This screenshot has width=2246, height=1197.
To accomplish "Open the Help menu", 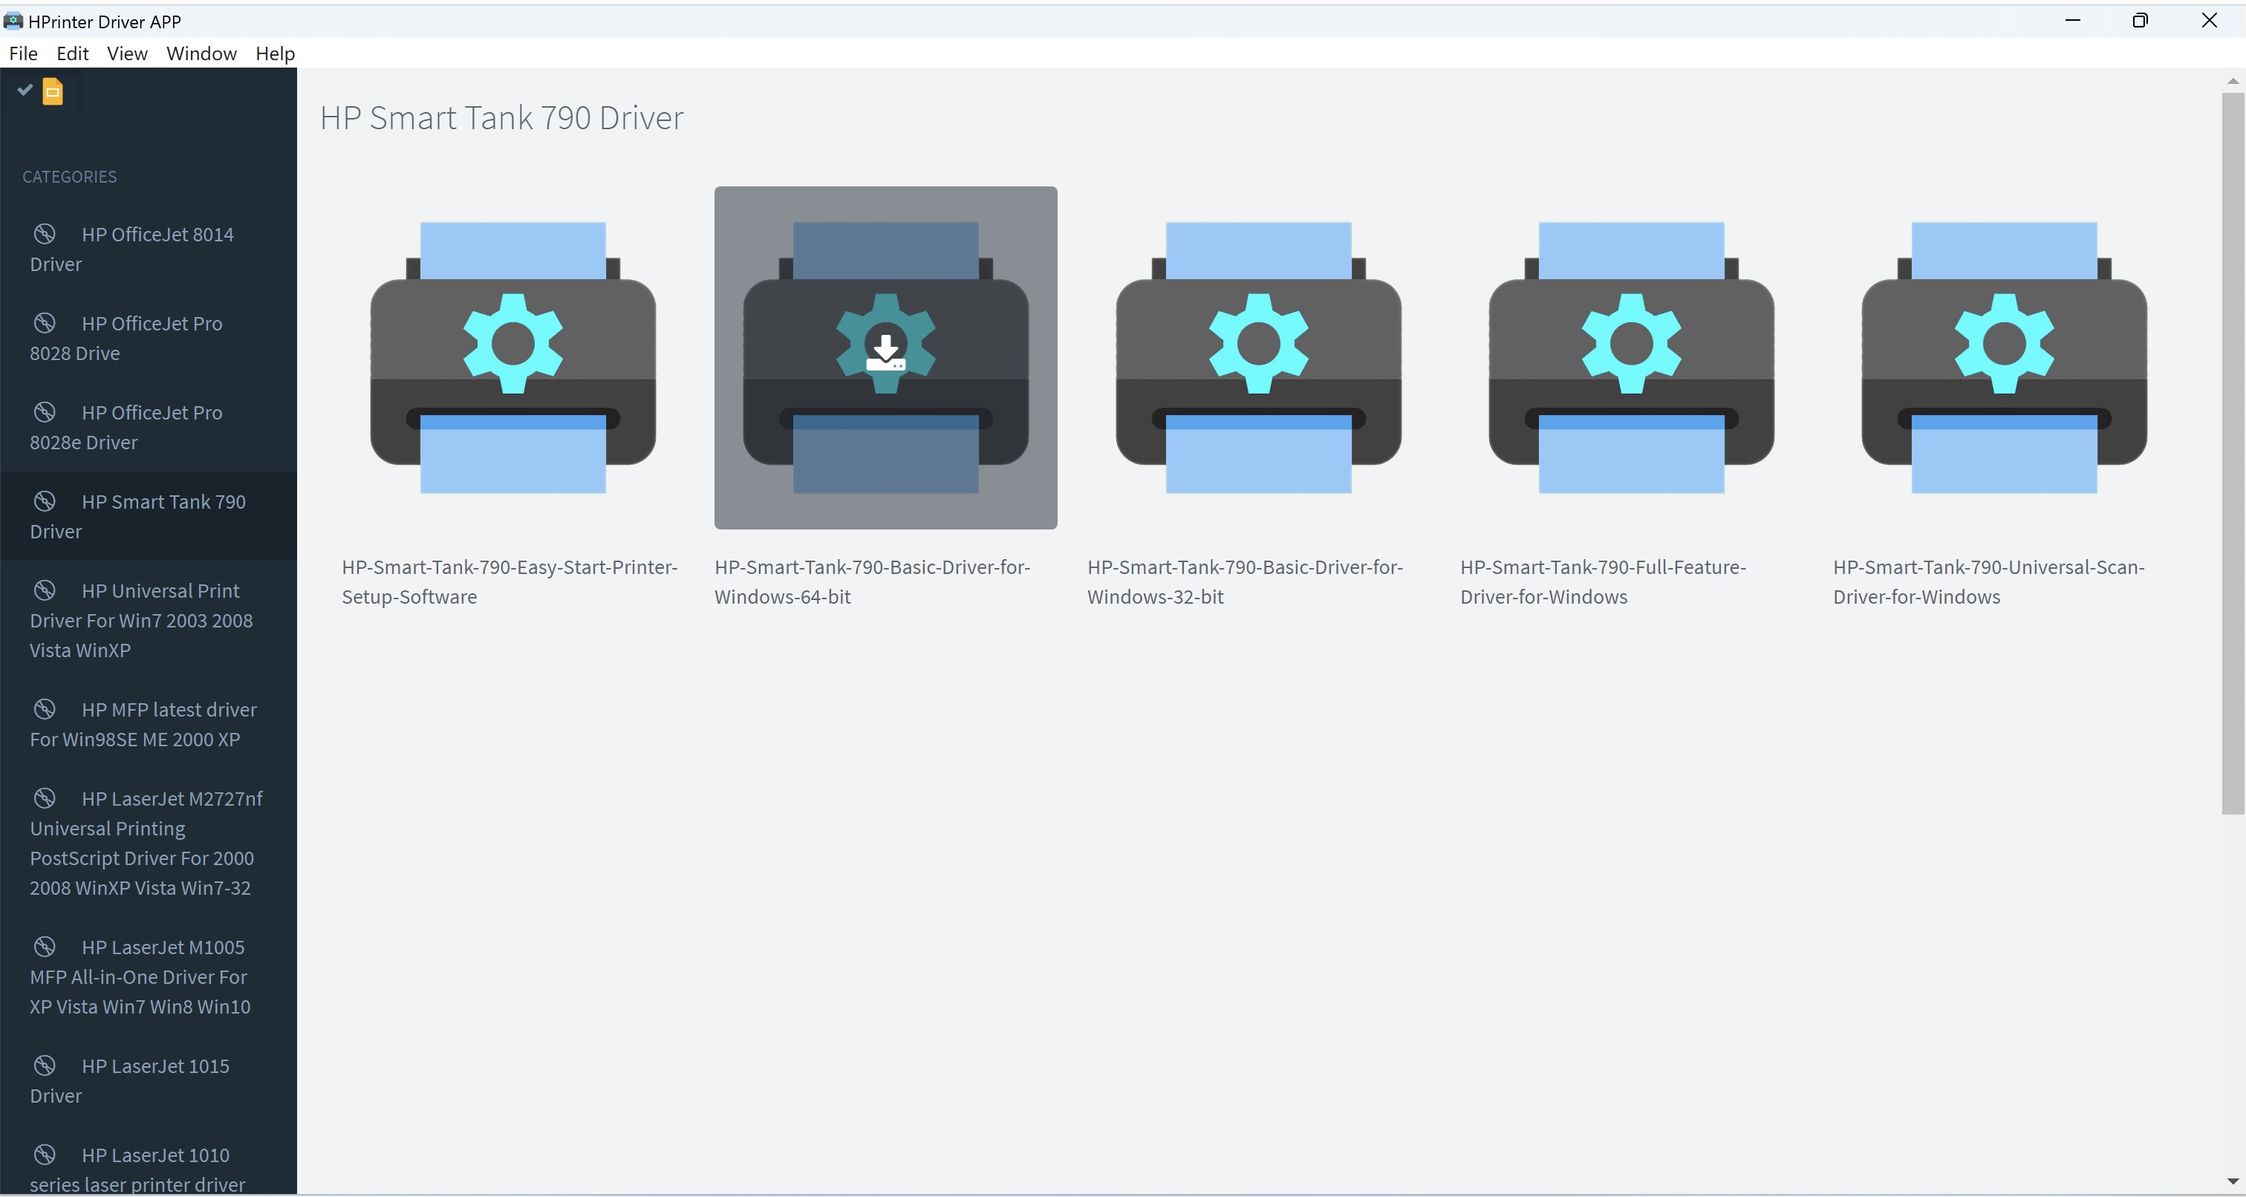I will (275, 53).
